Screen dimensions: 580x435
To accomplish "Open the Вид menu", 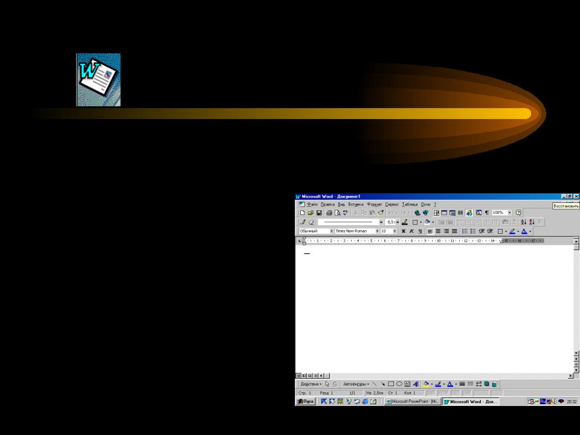I will pyautogui.click(x=341, y=204).
